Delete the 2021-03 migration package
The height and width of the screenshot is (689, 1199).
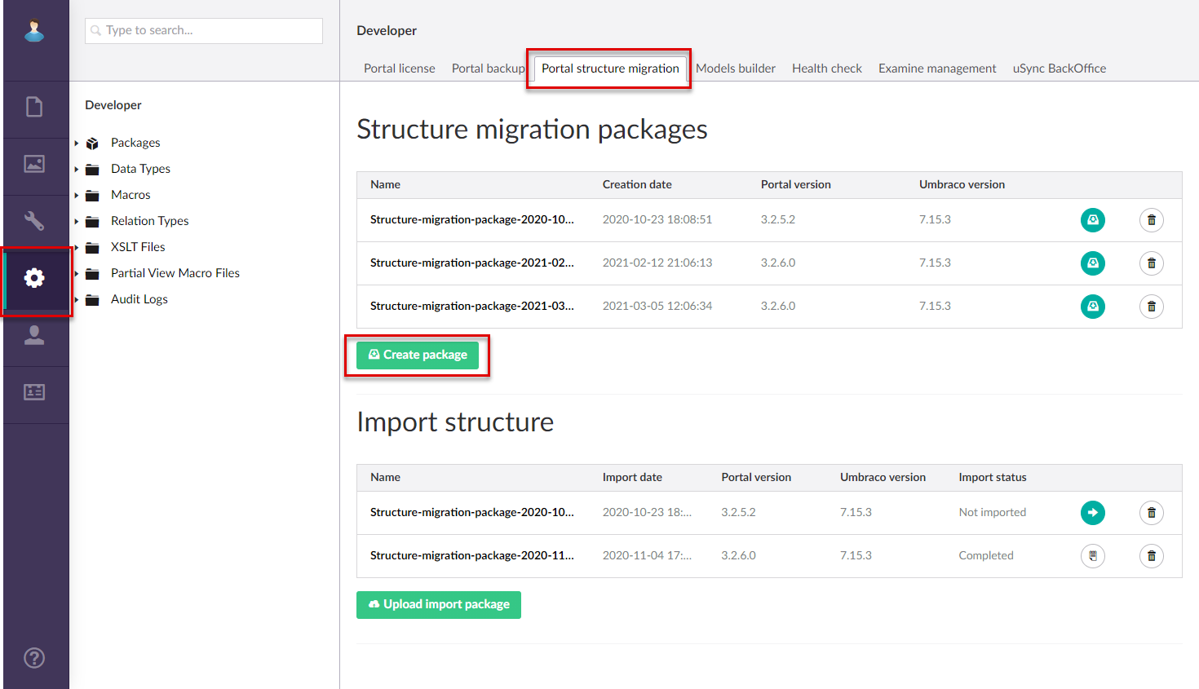[x=1151, y=306]
